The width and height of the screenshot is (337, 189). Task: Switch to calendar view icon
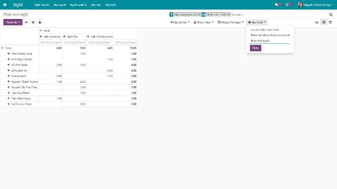[330, 22]
